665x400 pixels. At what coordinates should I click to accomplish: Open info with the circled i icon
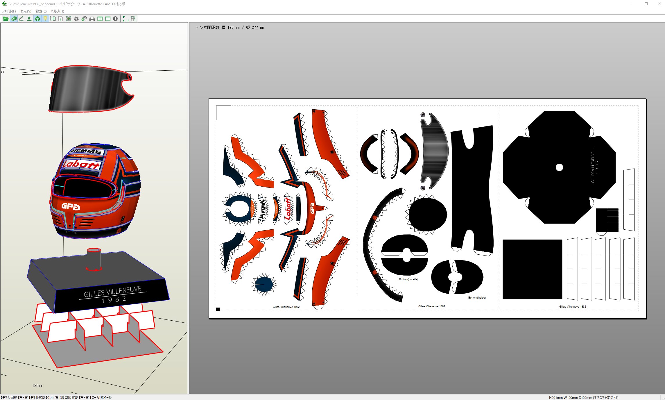116,19
